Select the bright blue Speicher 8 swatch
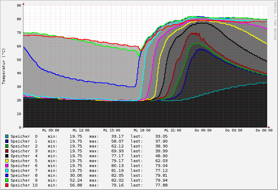 coord(7,175)
